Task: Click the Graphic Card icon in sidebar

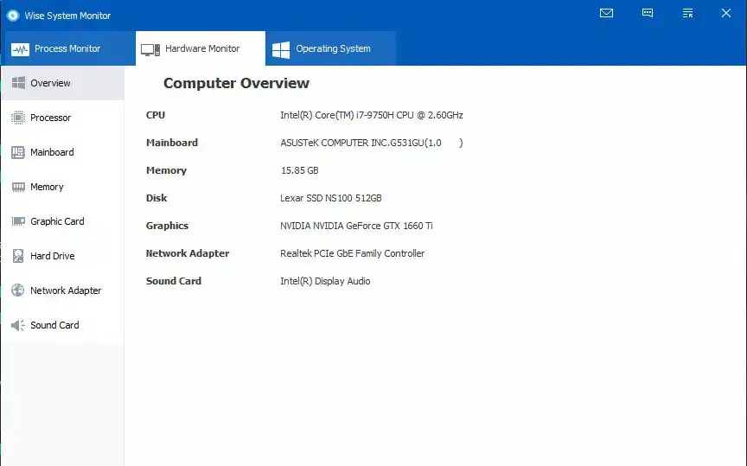Action: pos(18,221)
